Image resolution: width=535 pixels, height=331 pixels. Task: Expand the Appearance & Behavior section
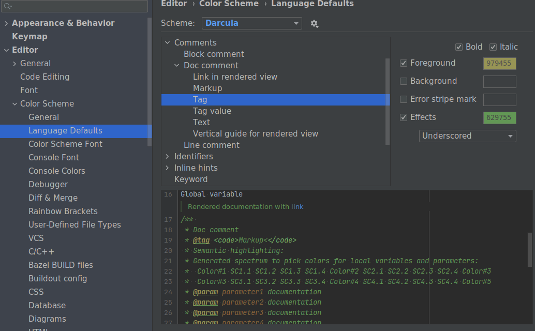coord(6,23)
